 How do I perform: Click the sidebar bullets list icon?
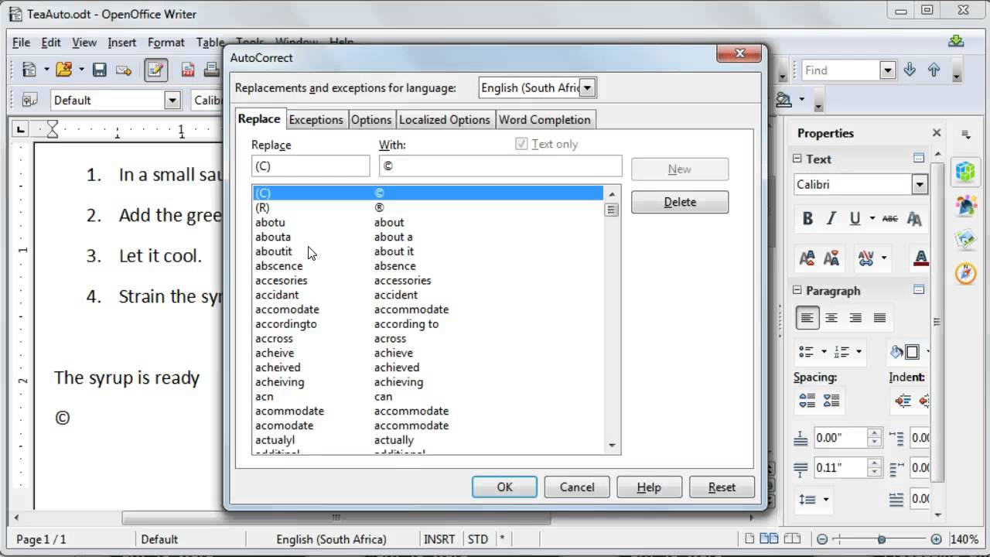pos(807,352)
